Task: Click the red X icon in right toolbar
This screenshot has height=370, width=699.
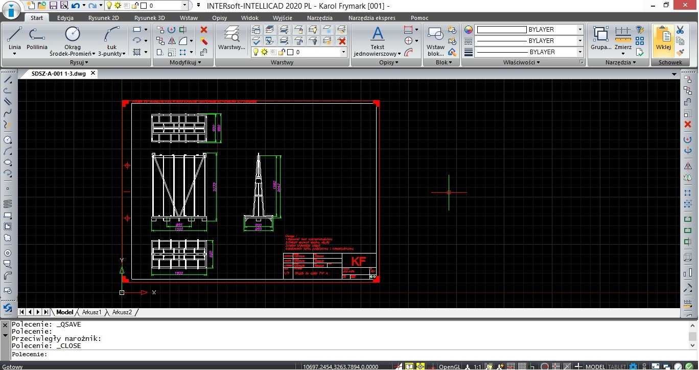Action: point(688,124)
